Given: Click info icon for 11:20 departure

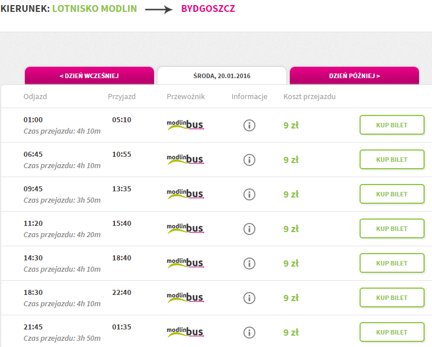Looking at the screenshot, I should point(249,229).
